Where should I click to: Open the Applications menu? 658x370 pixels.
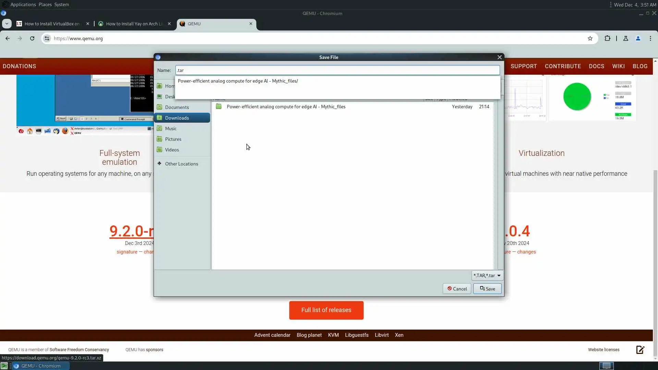coord(23,4)
